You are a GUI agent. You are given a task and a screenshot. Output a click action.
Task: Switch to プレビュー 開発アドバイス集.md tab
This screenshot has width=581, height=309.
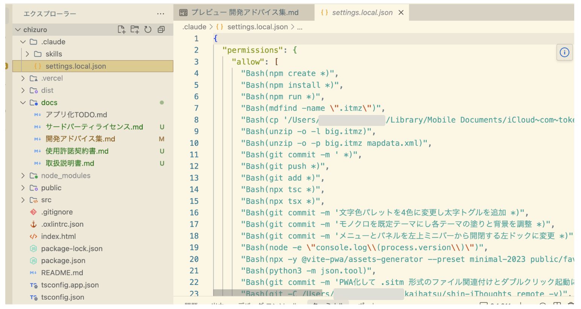244,12
